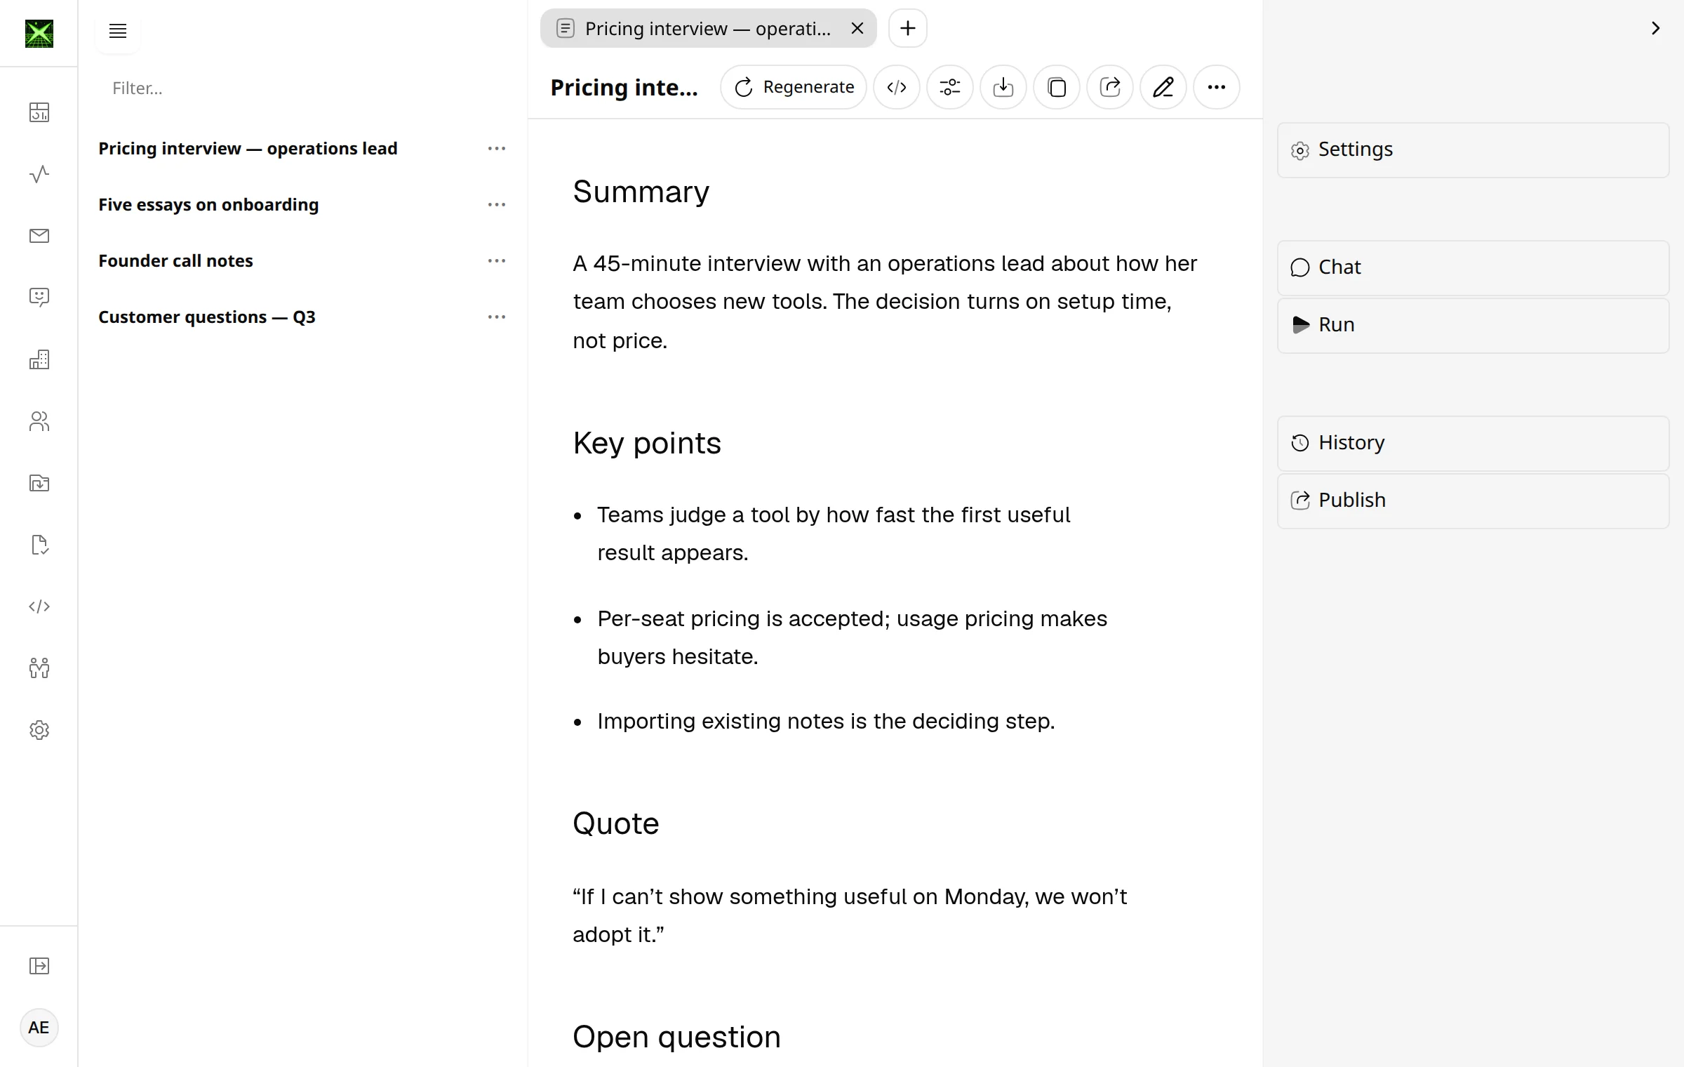Switch to the Pricing interview tab
The height and width of the screenshot is (1067, 1684).
pos(709,28)
